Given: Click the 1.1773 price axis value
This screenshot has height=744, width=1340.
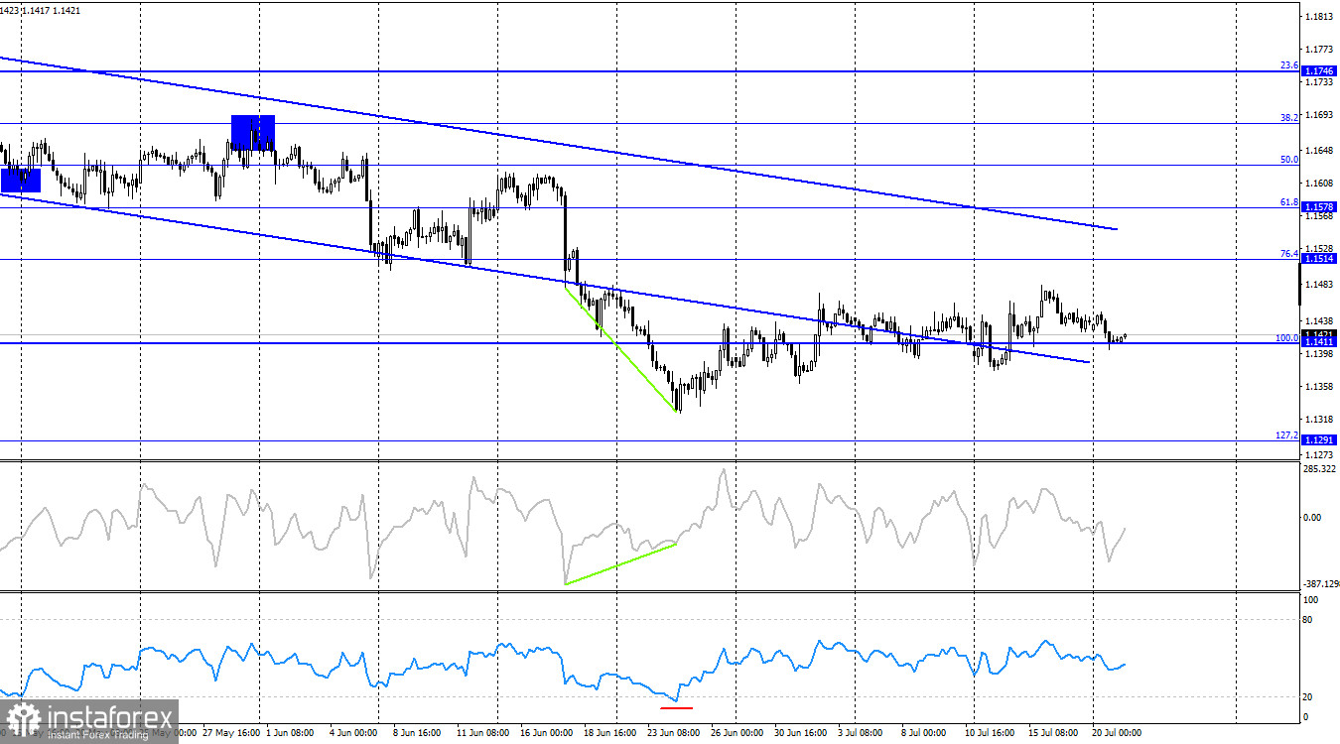Looking at the screenshot, I should pos(1319,50).
